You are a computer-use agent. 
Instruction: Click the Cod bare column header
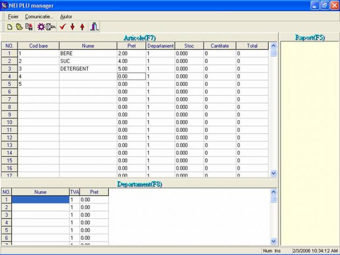tap(38, 46)
